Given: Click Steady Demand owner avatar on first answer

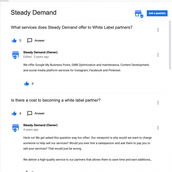Looking at the screenshot, I should (x=15, y=55).
